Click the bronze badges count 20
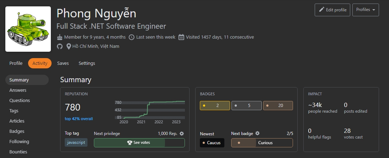 278,106
